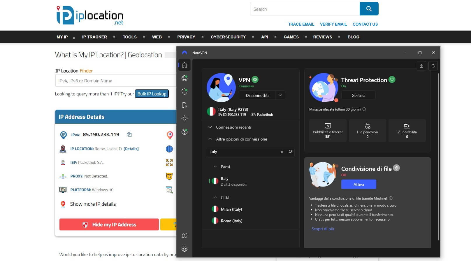
Task: Open the BLOG menu item
Action: (354, 37)
